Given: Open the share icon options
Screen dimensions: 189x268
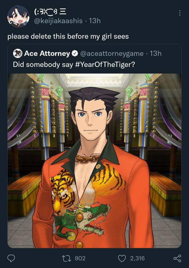Looking at the screenshot, I should (x=177, y=258).
